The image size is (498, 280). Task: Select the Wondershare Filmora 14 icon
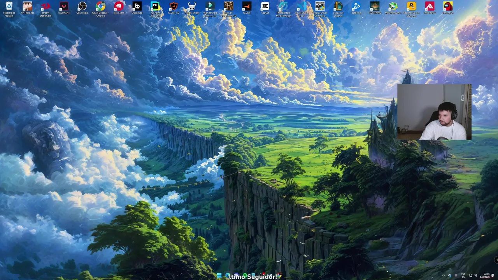click(210, 9)
